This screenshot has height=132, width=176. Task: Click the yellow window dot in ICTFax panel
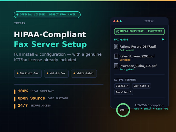(x=118, y=21)
